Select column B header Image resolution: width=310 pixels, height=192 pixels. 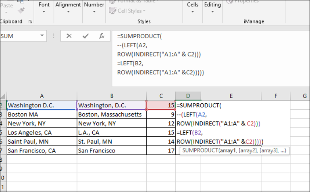pyautogui.click(x=112, y=96)
